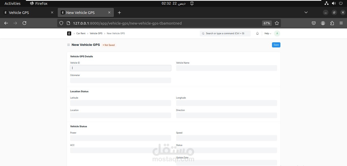Click the Save to Pocket icon

(x=314, y=23)
